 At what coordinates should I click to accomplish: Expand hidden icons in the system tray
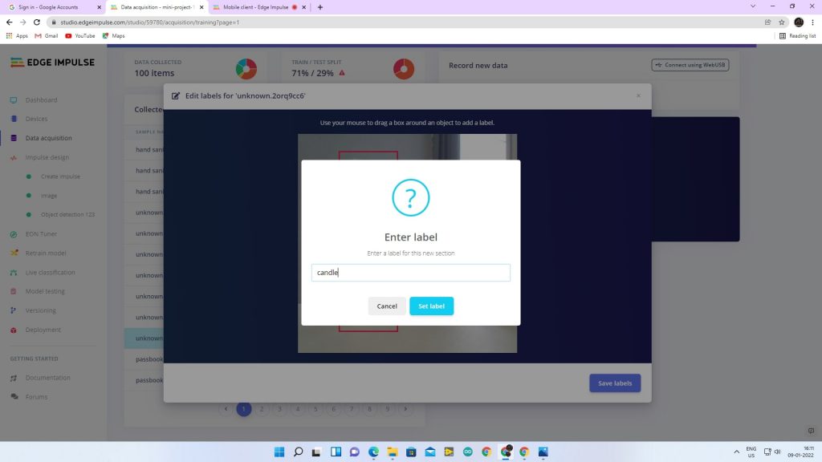pyautogui.click(x=736, y=452)
